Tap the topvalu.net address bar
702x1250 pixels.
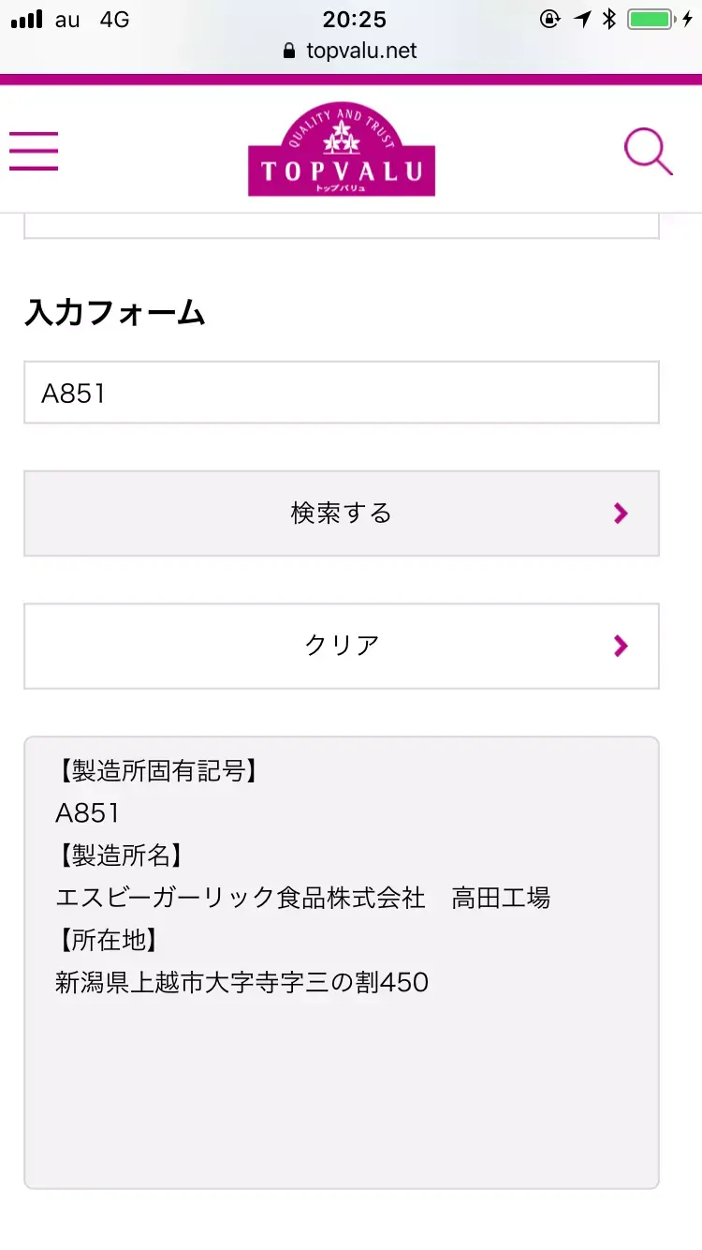tap(351, 51)
